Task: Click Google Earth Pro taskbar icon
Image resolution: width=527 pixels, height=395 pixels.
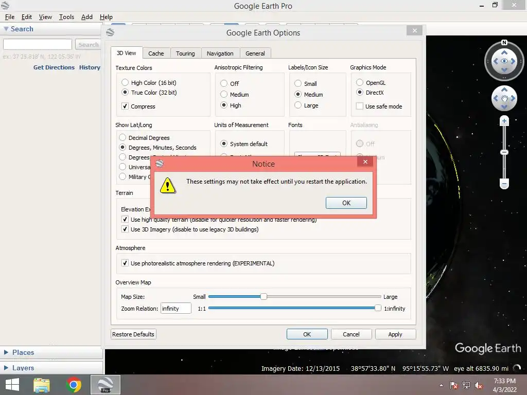Action: click(106, 385)
